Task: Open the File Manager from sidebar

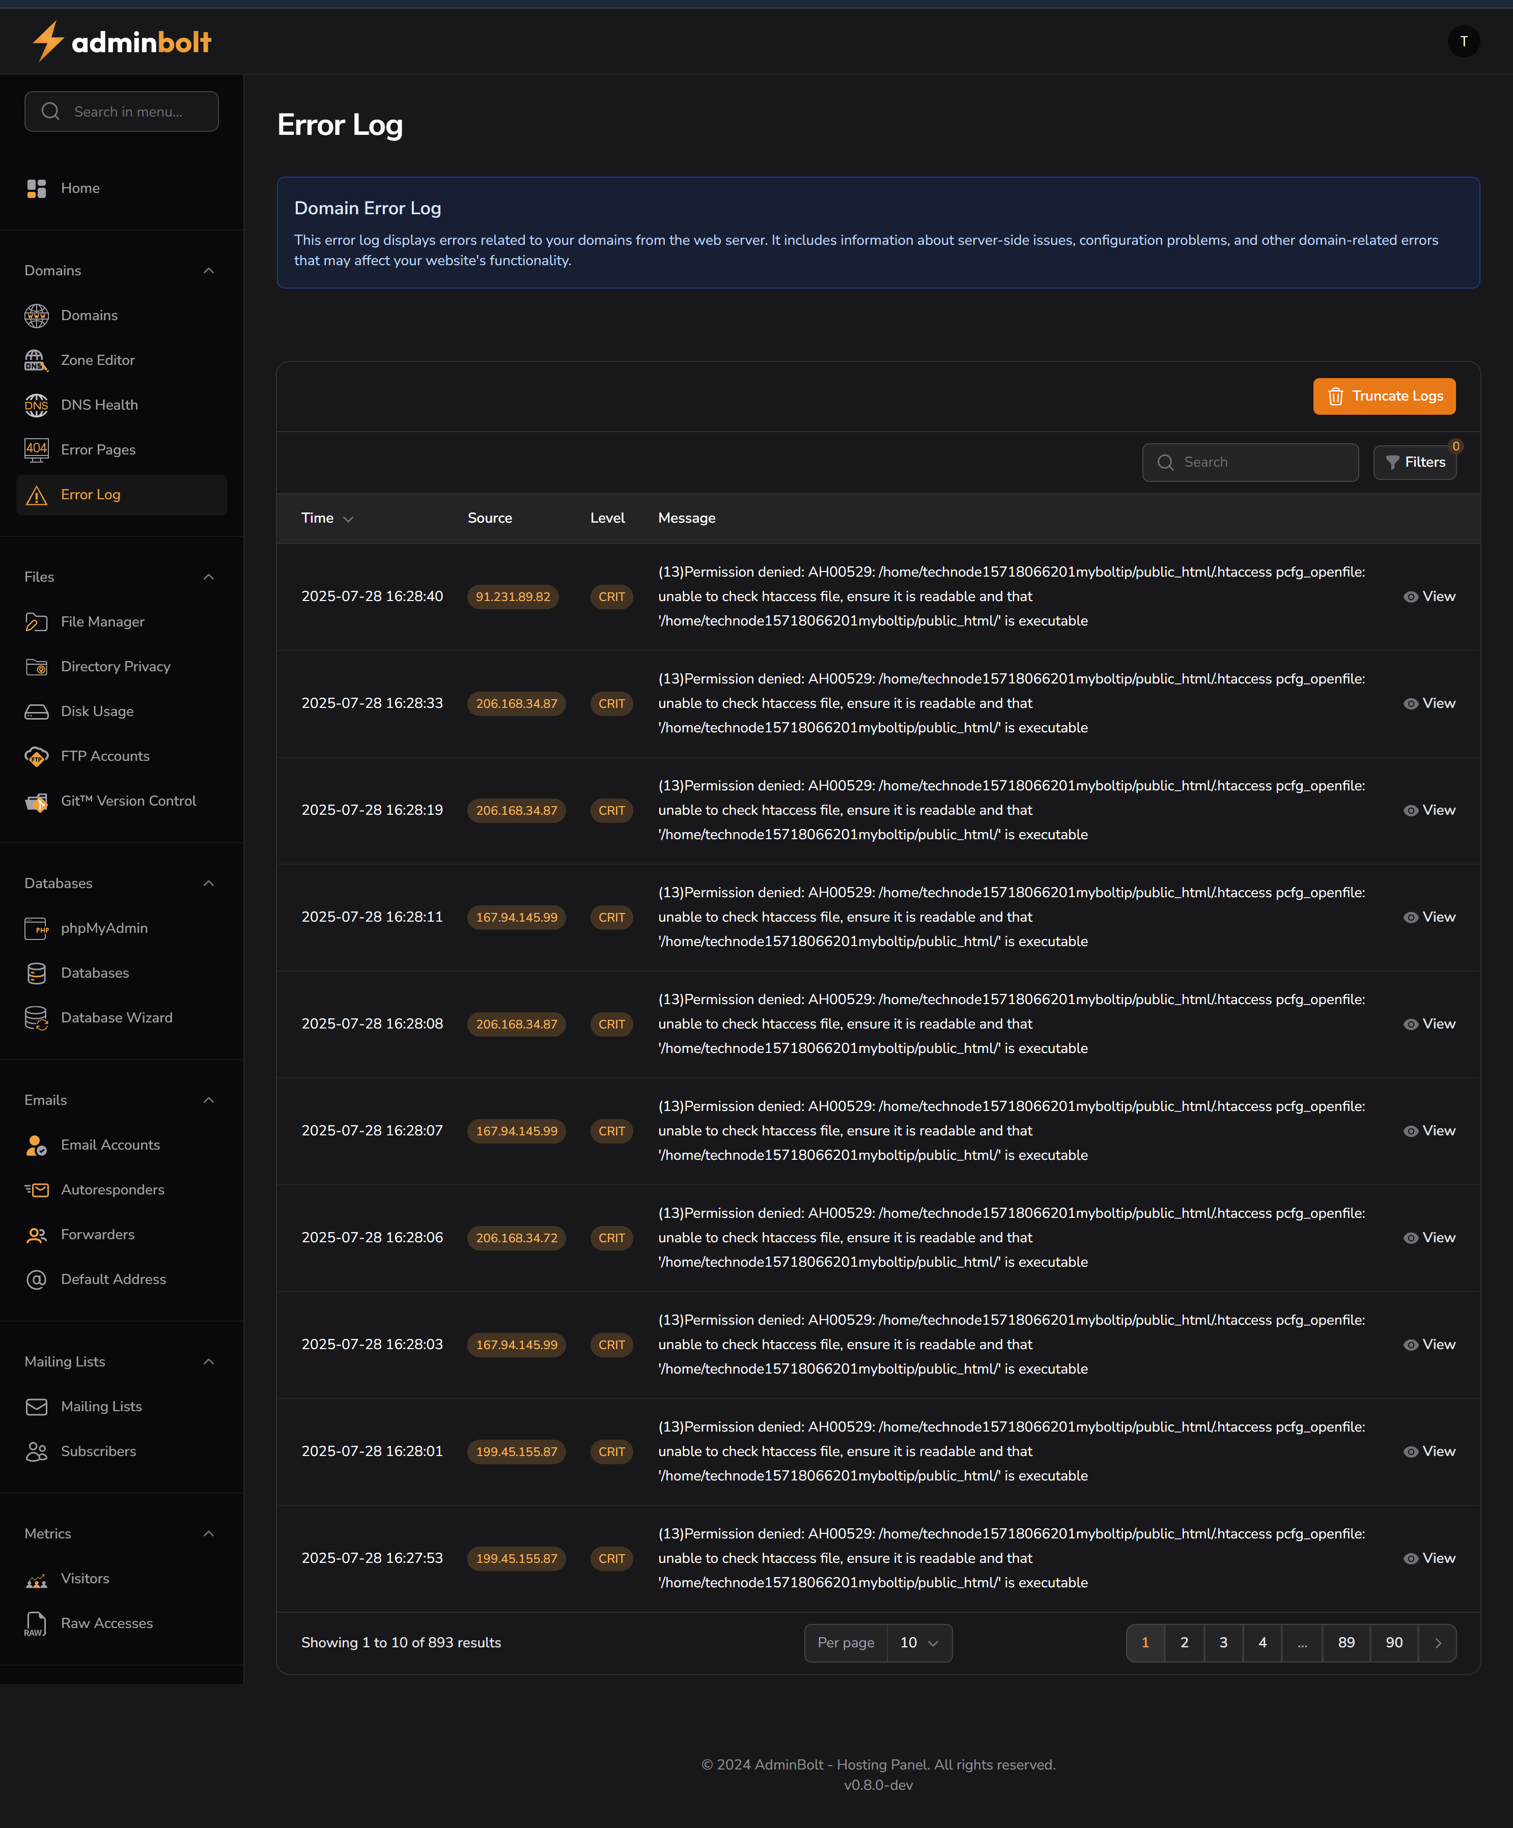Action: click(x=102, y=621)
